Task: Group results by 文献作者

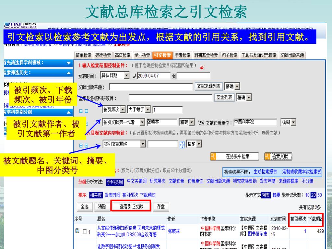Action: (176, 181)
